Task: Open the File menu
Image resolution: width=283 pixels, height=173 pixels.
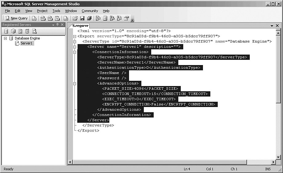Action: [x=7, y=11]
